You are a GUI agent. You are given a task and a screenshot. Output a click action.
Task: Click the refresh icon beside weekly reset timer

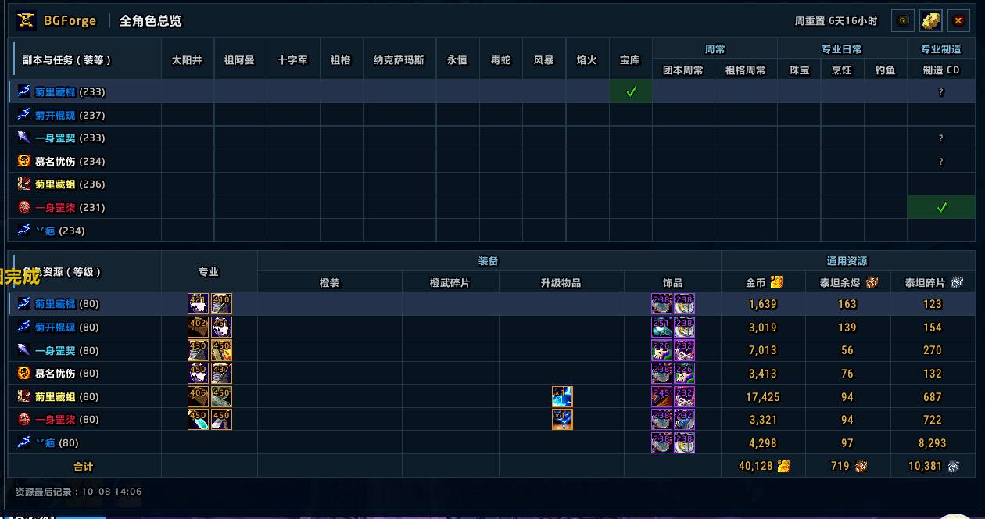point(903,21)
